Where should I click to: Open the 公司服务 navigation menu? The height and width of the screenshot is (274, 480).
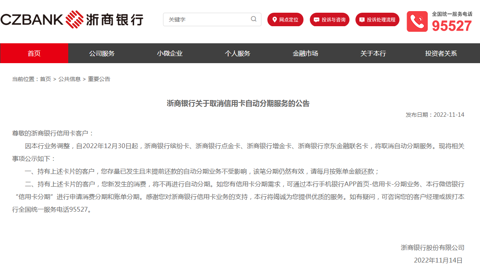pos(102,53)
